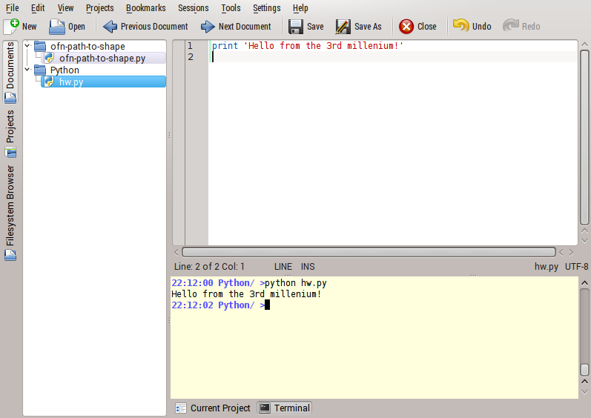
Task: Open the Bookmarks menu
Action: pyautogui.click(x=146, y=8)
